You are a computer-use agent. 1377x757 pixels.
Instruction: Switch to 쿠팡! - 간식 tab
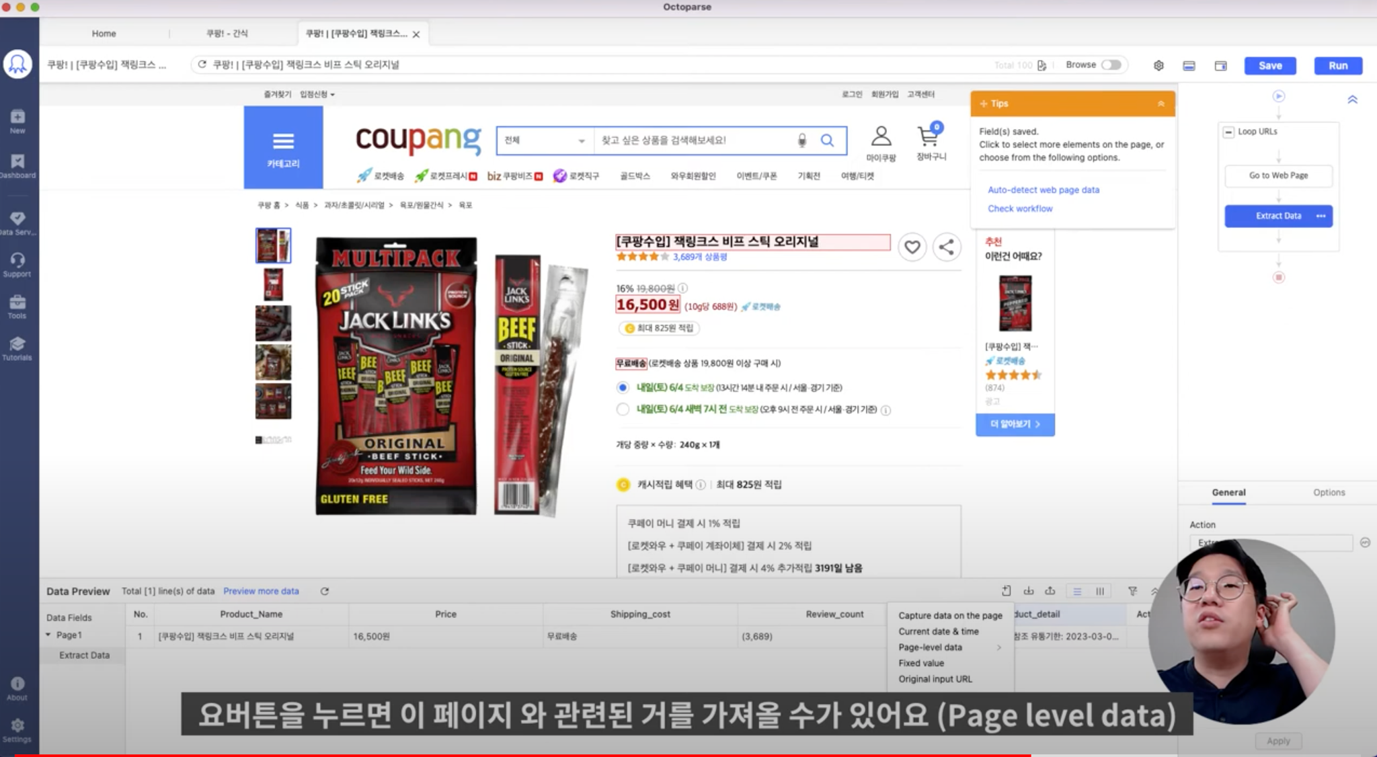tap(227, 33)
